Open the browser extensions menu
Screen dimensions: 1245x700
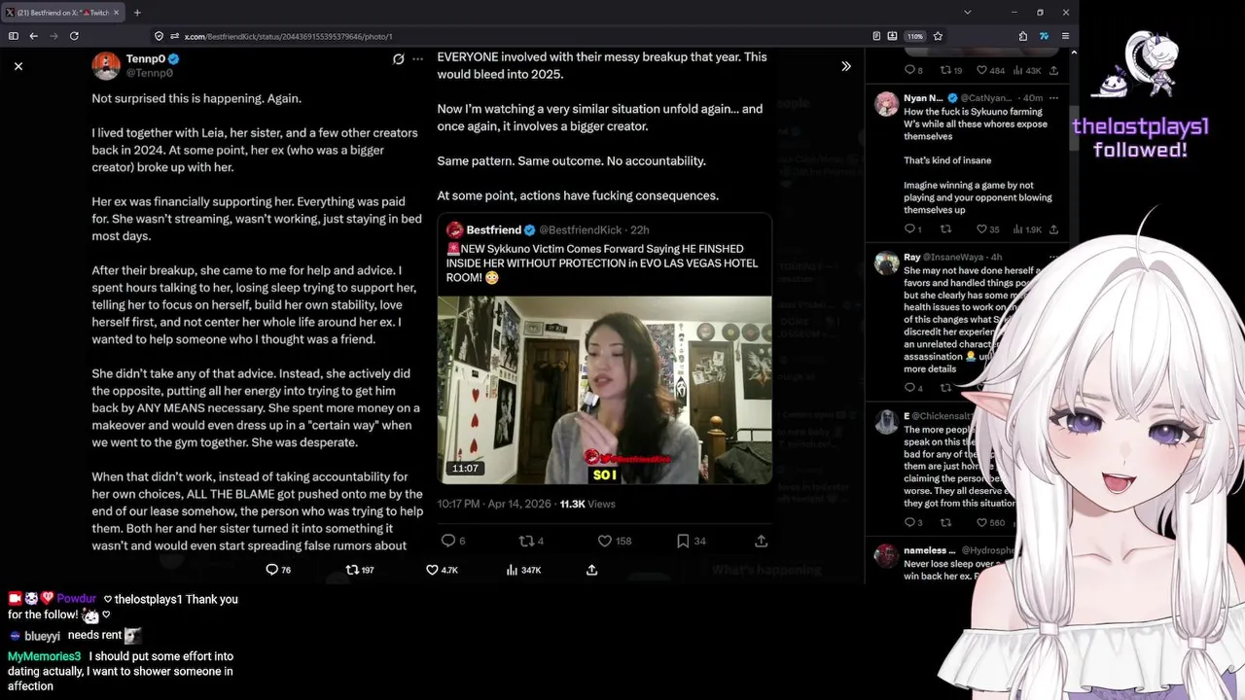[1023, 36]
